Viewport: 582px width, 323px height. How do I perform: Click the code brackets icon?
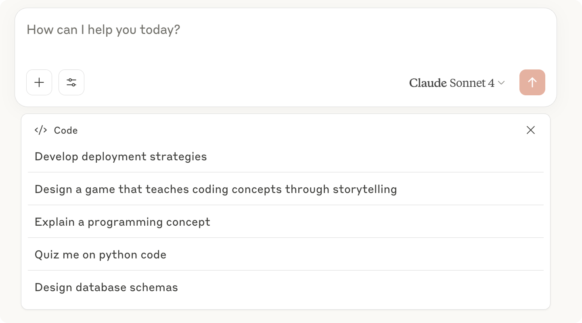(x=41, y=130)
